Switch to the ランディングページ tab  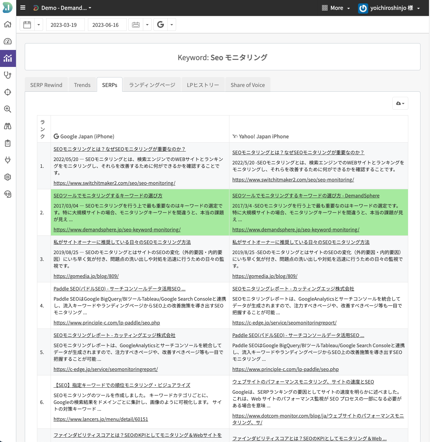coord(152,85)
